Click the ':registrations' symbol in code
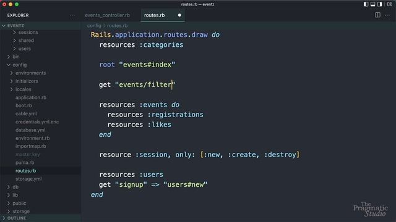Viewport: 396px width, 222px height. pyautogui.click(x=176, y=115)
